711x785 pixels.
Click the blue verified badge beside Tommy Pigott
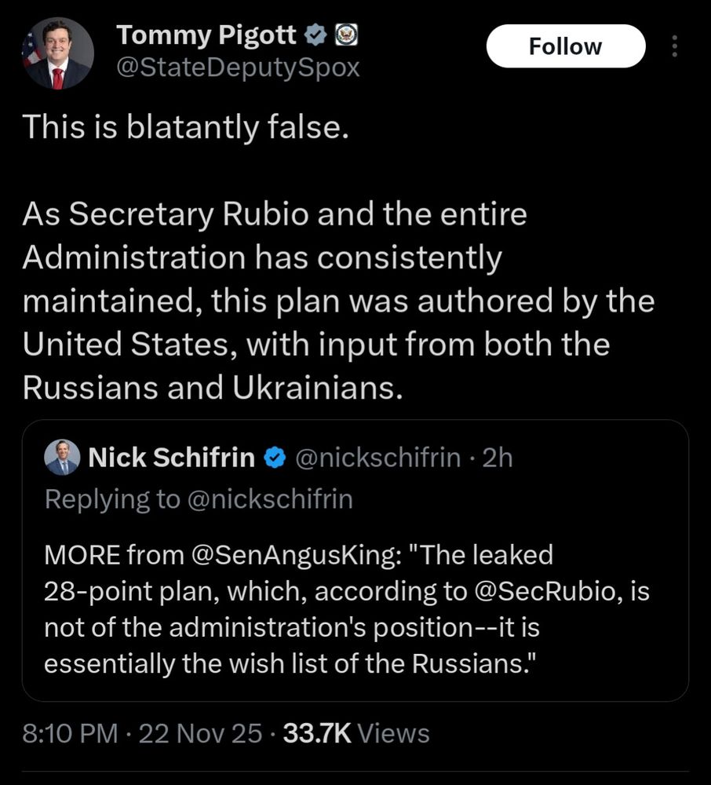click(x=315, y=35)
